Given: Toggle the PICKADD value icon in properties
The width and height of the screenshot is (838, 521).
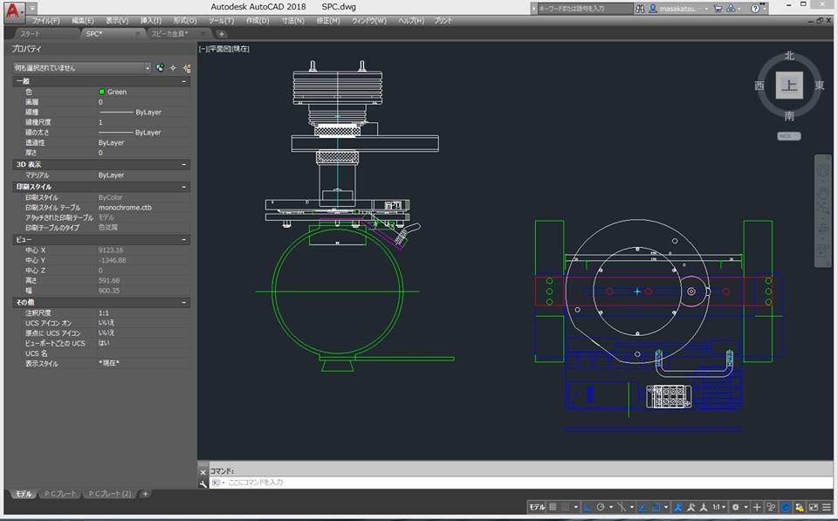Looking at the screenshot, I should coord(160,68).
